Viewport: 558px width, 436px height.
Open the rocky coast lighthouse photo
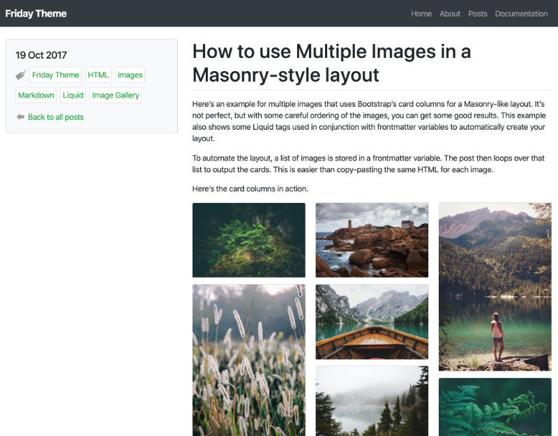[372, 240]
